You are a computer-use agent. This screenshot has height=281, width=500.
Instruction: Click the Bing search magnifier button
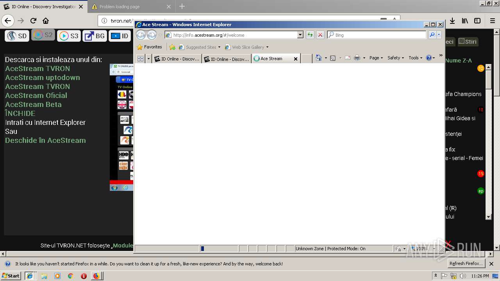tap(432, 35)
